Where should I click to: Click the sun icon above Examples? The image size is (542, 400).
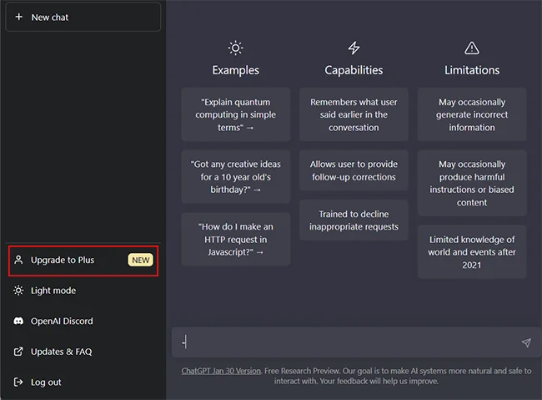click(236, 48)
